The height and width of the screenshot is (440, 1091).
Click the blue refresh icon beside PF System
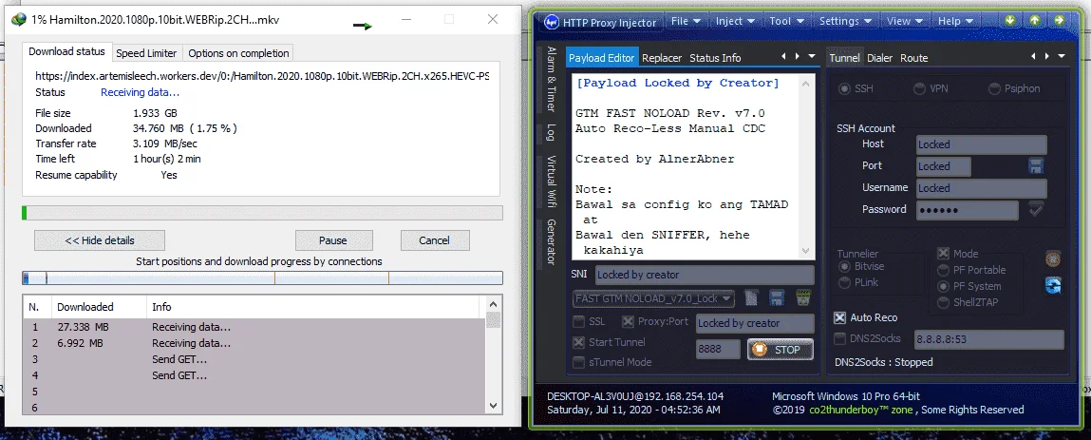(1053, 285)
